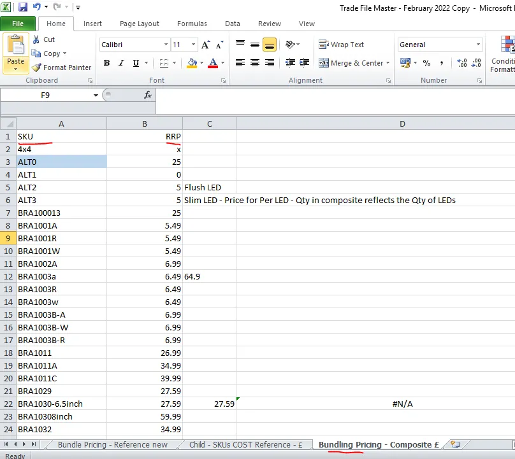Click the Wrap Text button
The width and height of the screenshot is (515, 459).
(341, 45)
